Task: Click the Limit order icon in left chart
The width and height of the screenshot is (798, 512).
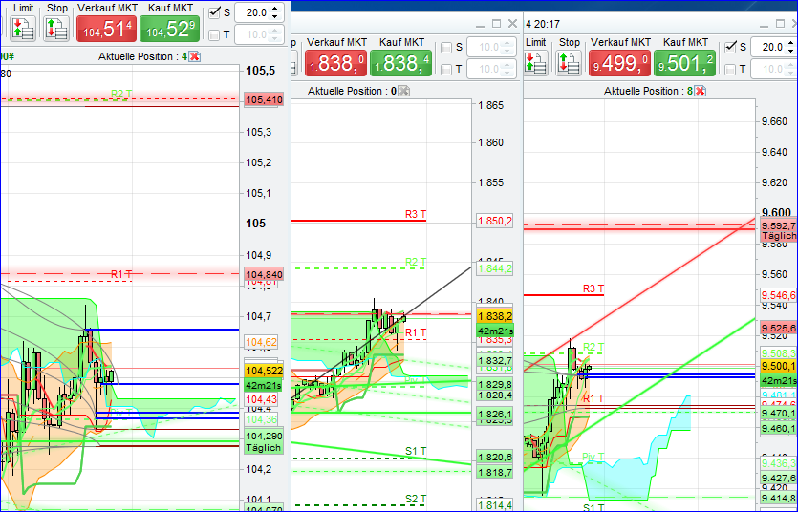Action: [23, 29]
